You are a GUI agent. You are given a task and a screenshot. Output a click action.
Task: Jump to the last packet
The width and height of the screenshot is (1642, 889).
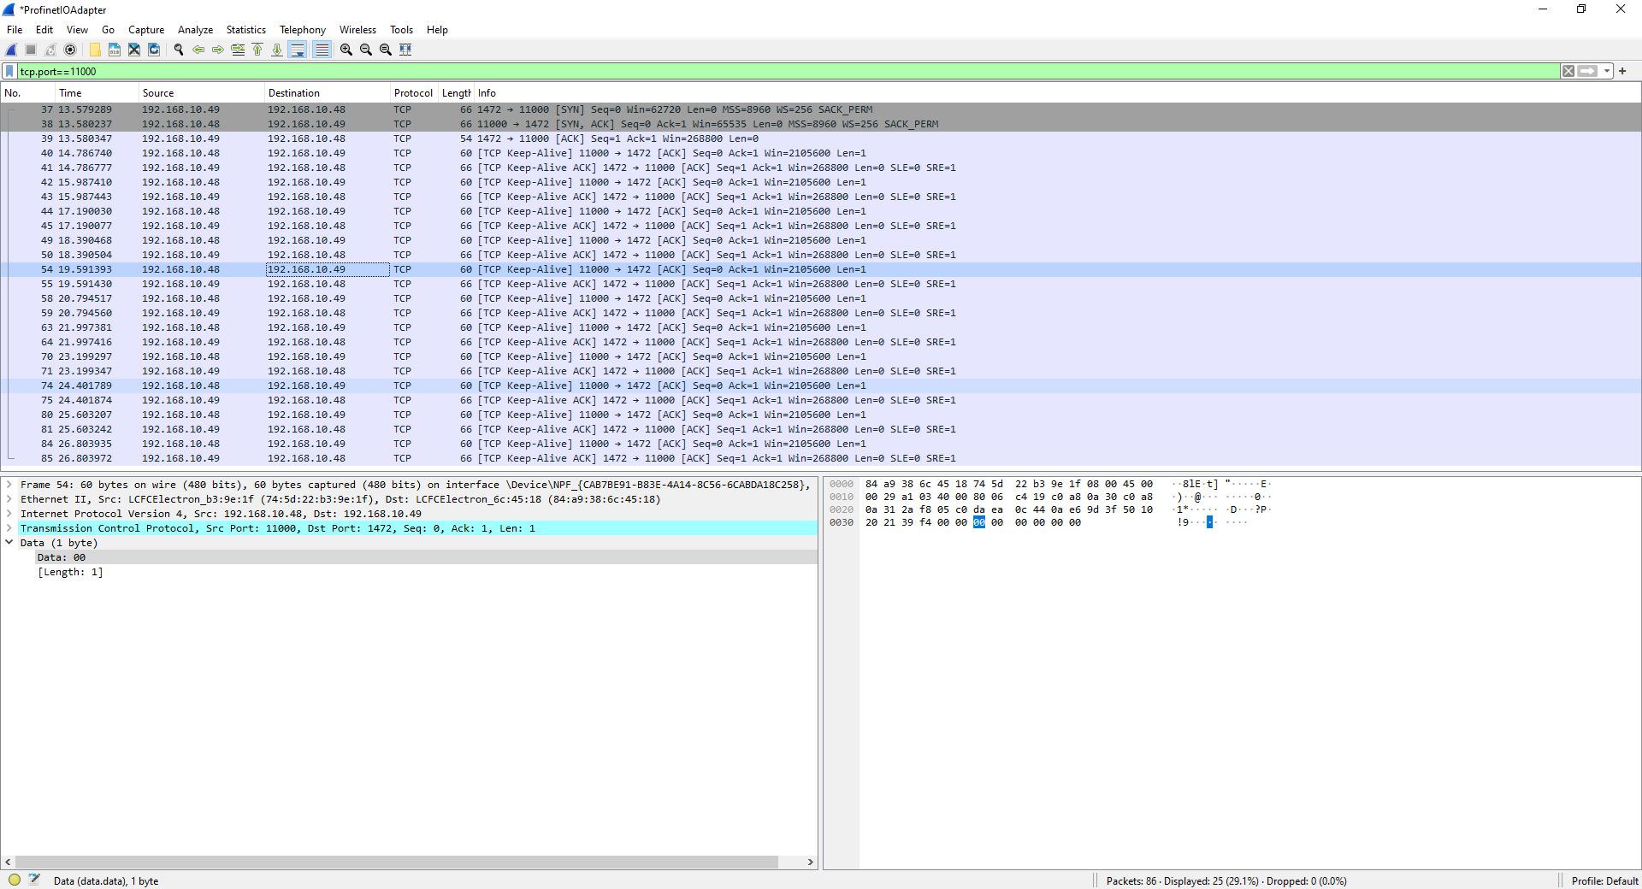[x=277, y=50]
